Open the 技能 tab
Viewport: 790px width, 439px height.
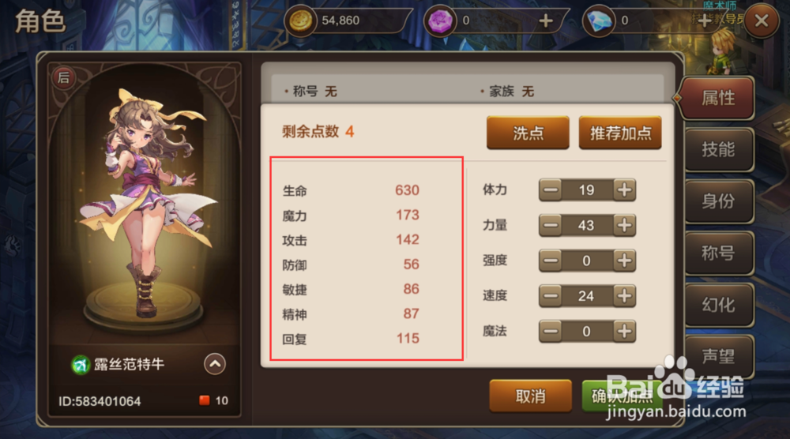click(x=719, y=149)
